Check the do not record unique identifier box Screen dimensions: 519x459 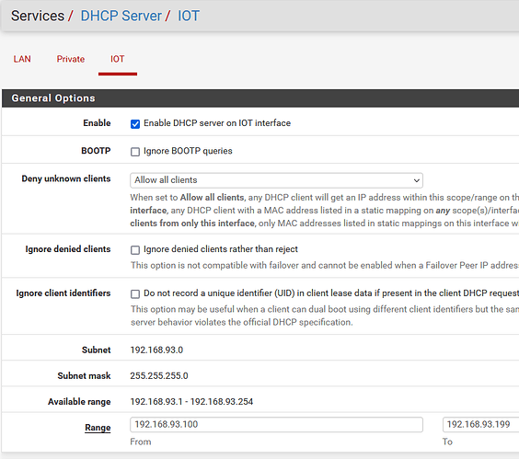click(135, 293)
